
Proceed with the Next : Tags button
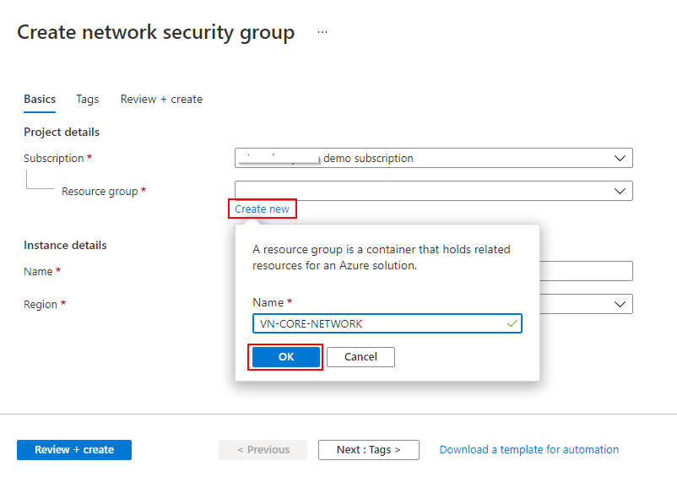[x=368, y=450]
